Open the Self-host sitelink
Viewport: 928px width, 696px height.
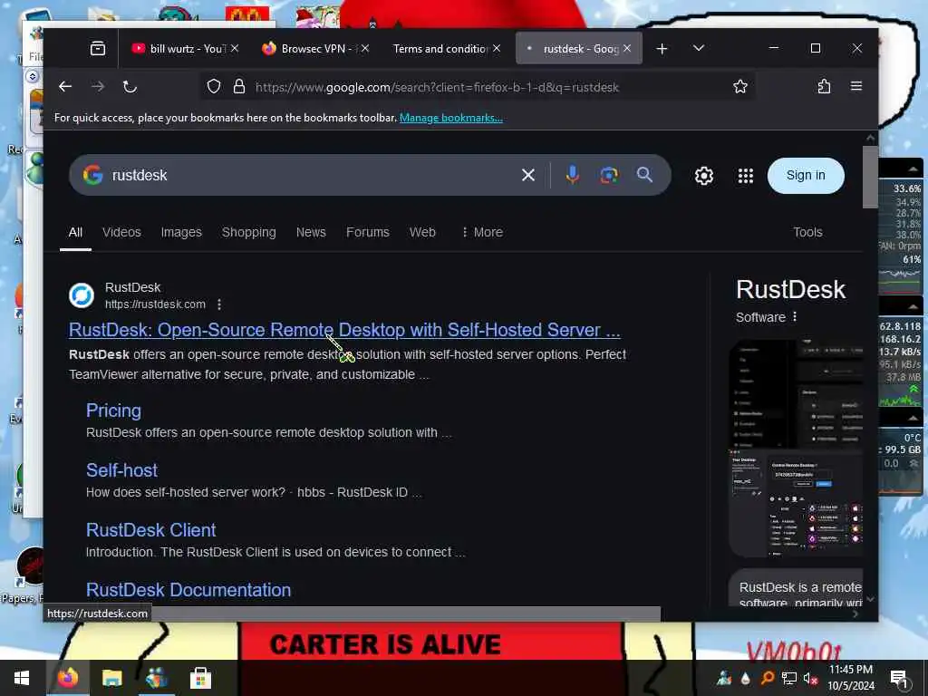click(121, 470)
